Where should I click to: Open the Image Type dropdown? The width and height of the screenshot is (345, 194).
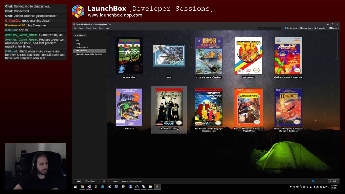click(x=306, y=28)
